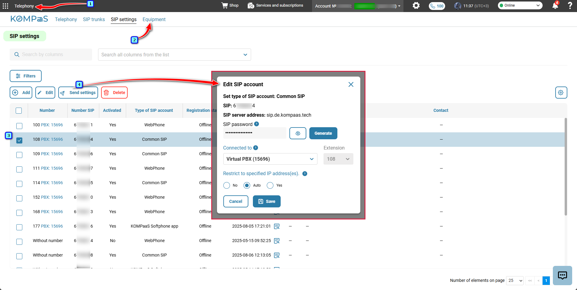
Task: Open SIP password help tooltip icon
Action: click(257, 124)
